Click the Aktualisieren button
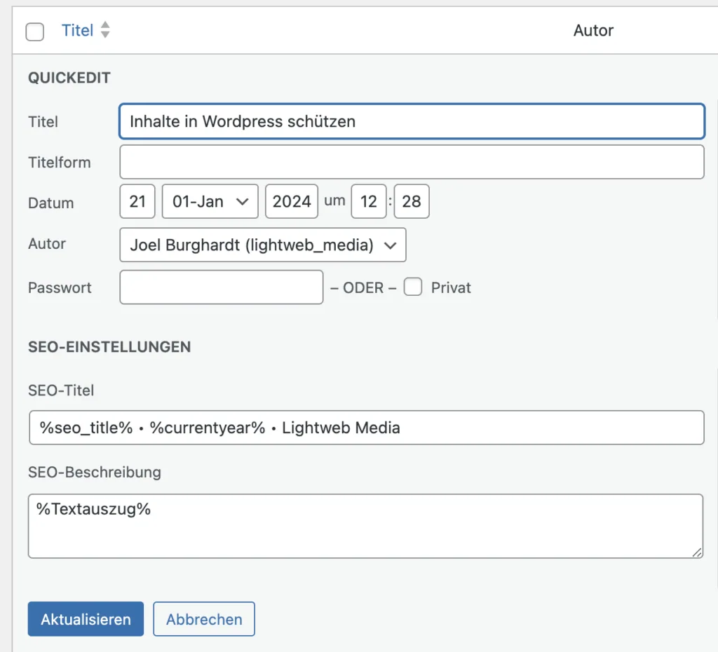Viewport: 718px width, 652px height. tap(86, 619)
